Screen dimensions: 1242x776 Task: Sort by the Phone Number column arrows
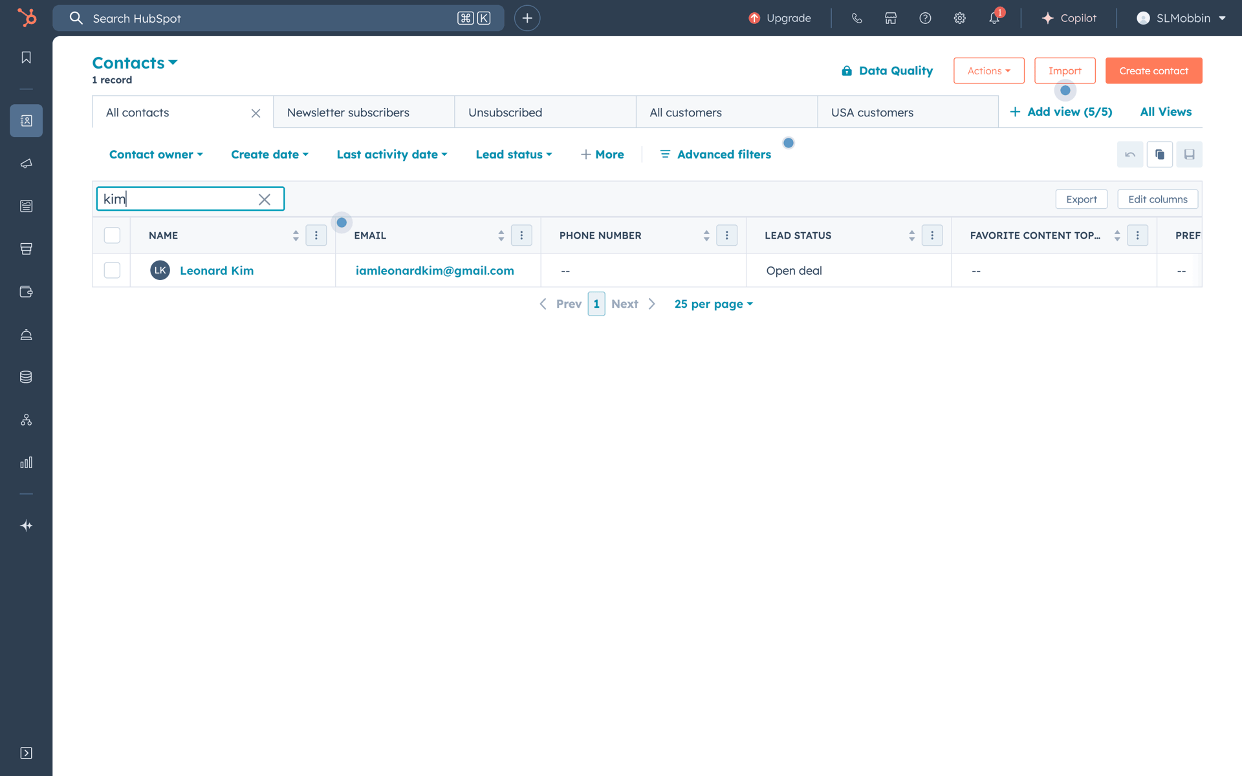(x=706, y=235)
